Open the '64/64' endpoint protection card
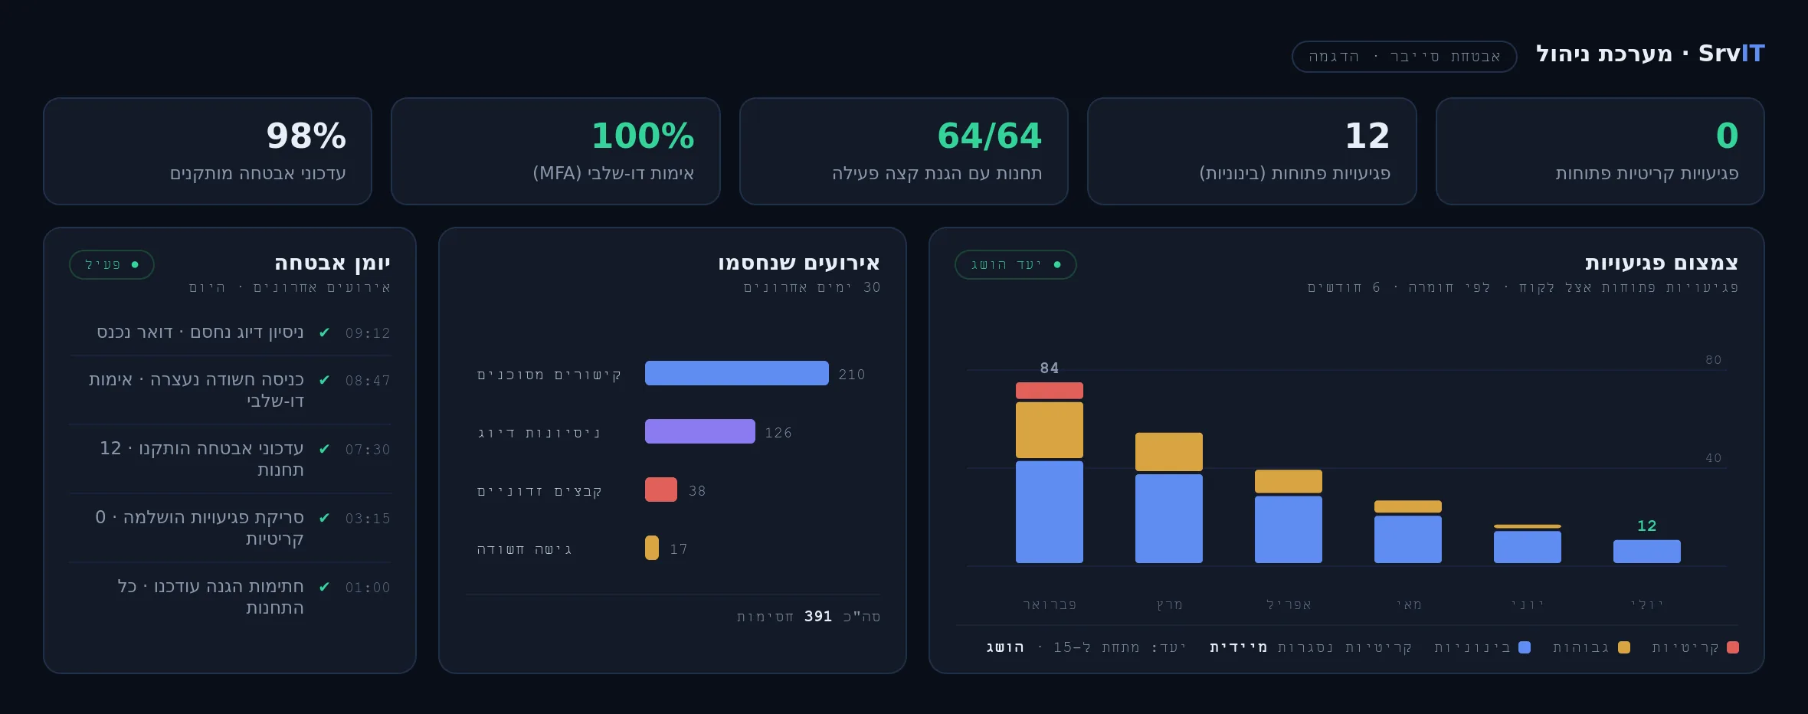Screen dimensions: 1808x714 (904, 151)
